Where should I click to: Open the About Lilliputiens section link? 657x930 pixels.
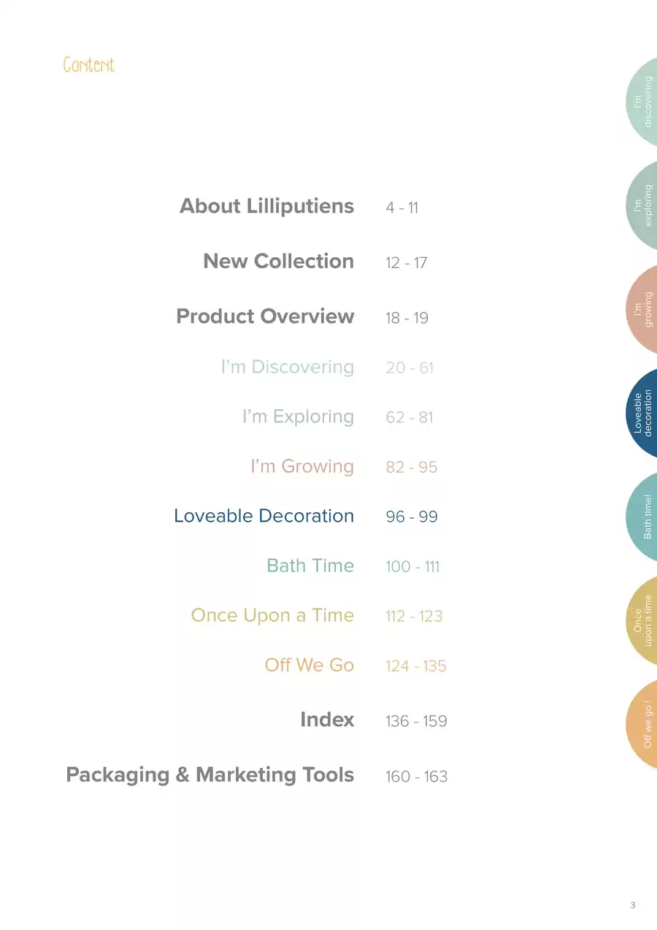266,206
